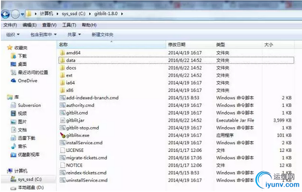Image resolution: width=302 pixels, height=192 pixels.
Task: Sort by 类型 column header
Action: [x=221, y=44]
